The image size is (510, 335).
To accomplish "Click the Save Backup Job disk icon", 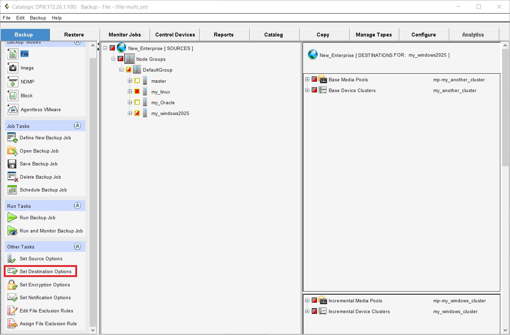I will (x=12, y=164).
